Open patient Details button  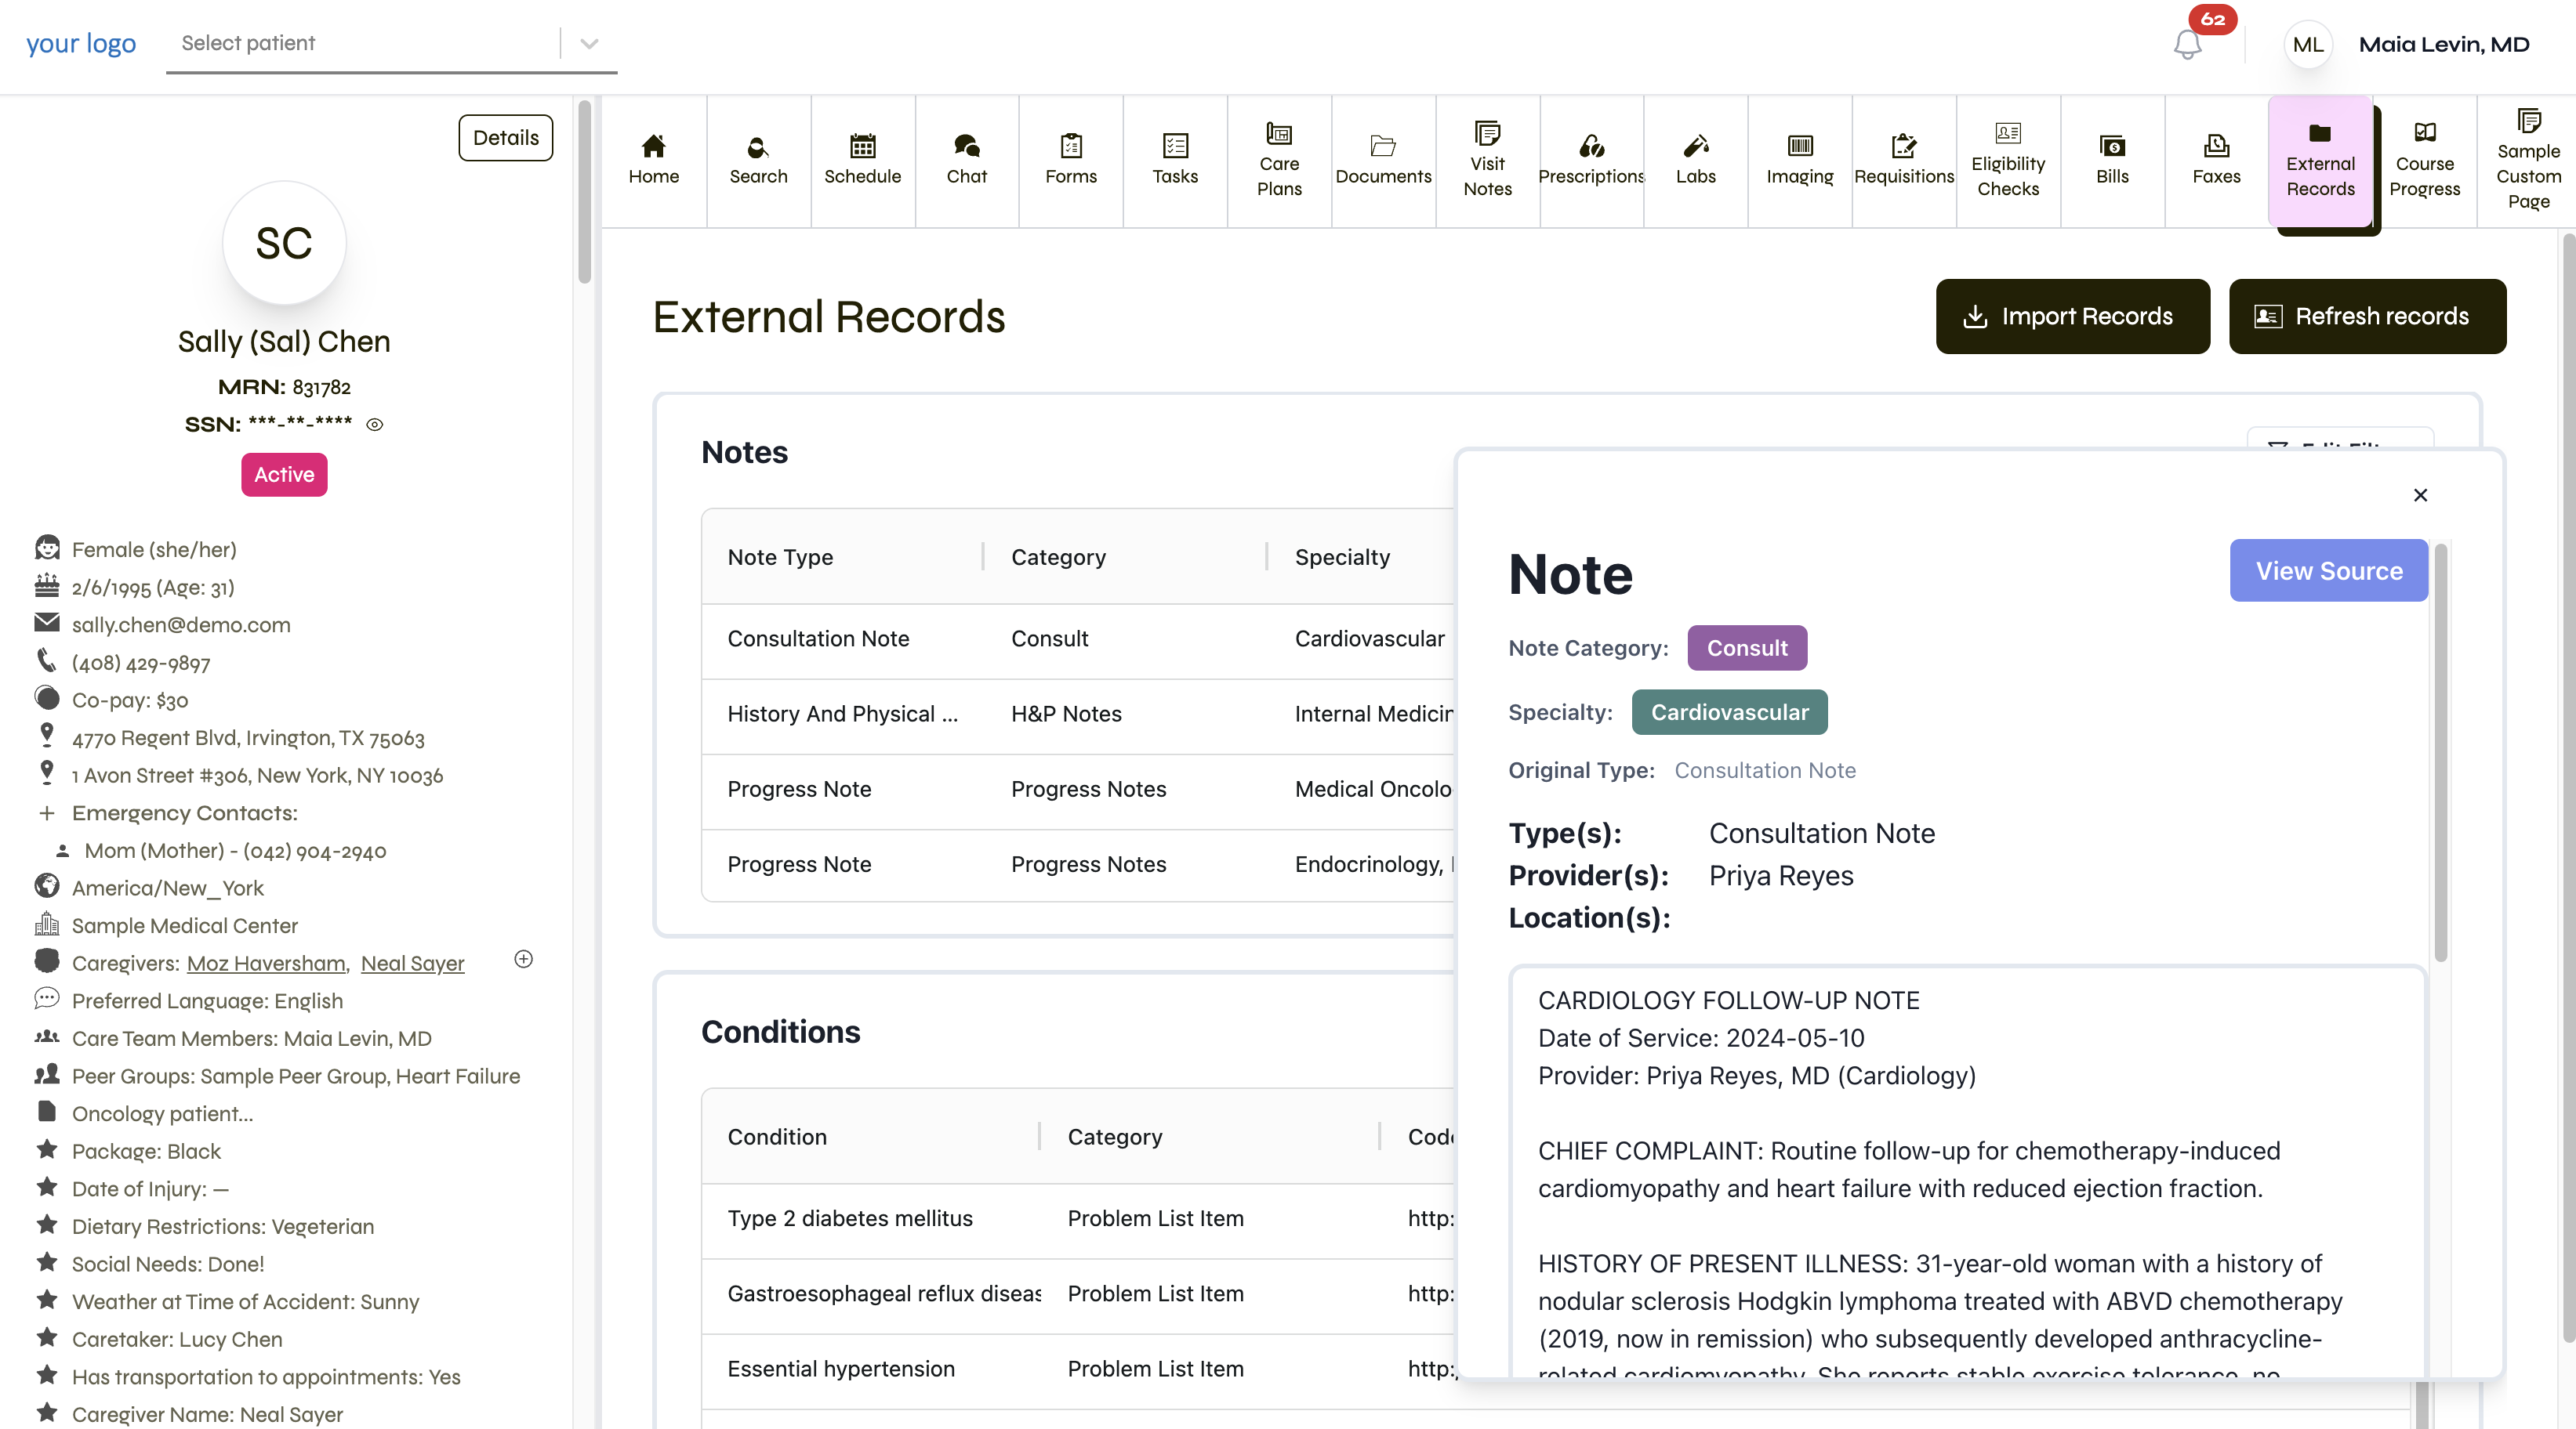coord(505,138)
